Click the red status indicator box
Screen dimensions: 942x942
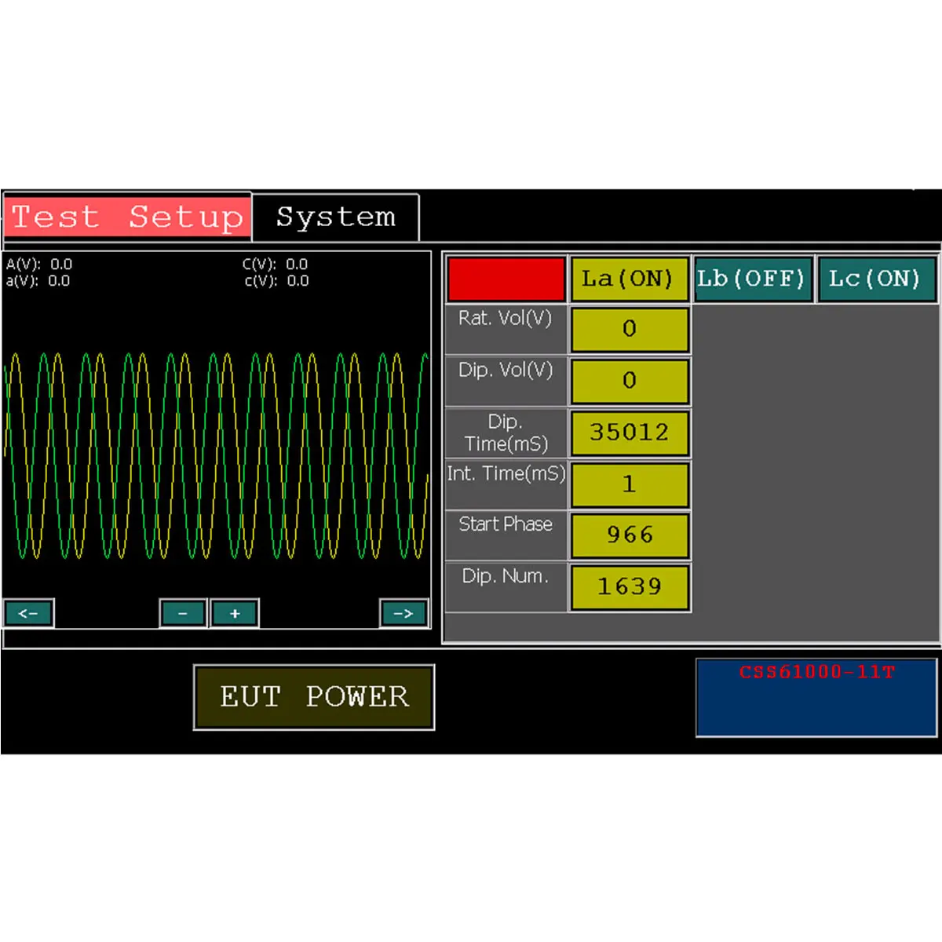tap(505, 279)
